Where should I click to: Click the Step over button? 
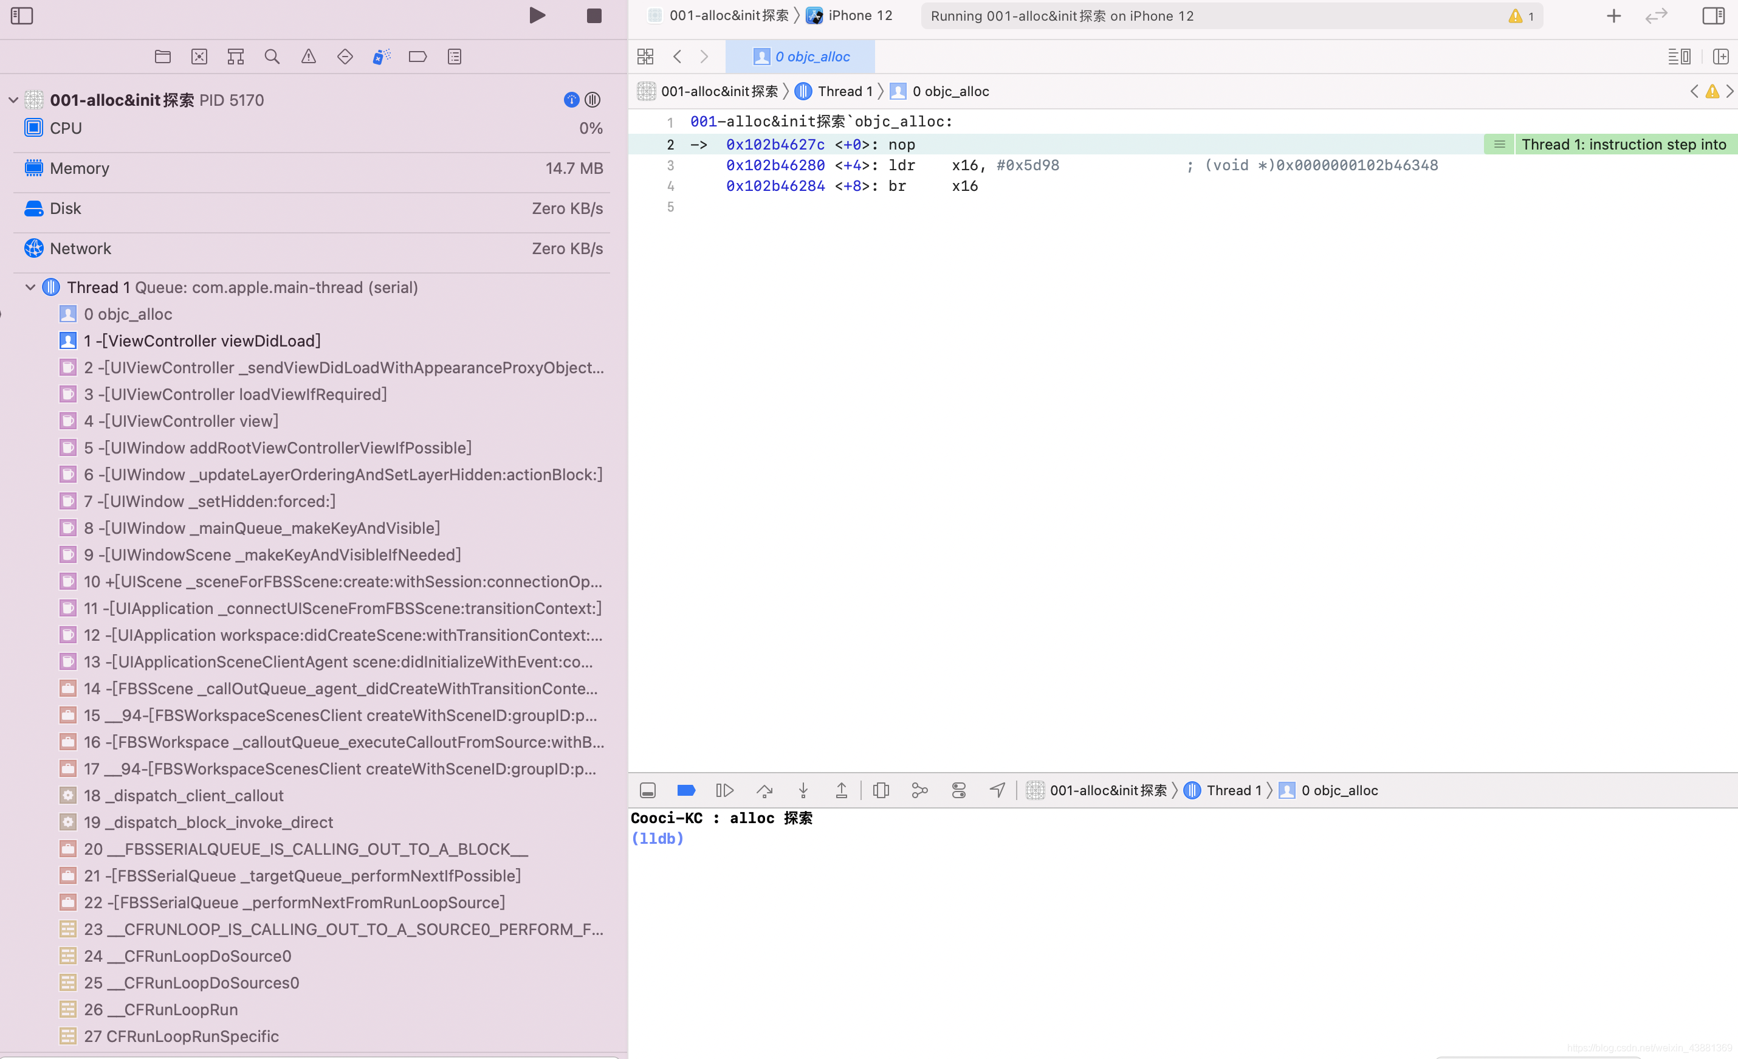coord(764,790)
